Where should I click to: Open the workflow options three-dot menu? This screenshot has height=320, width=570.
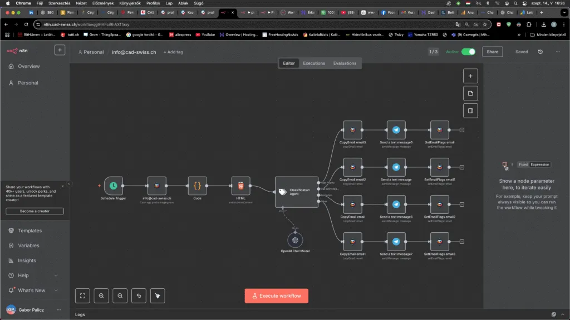(557, 51)
